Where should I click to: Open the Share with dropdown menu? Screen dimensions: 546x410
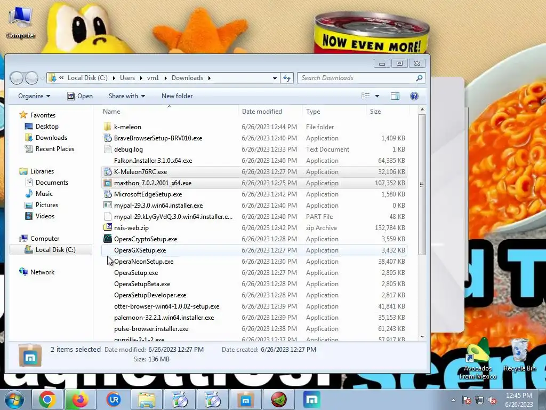[x=127, y=96]
